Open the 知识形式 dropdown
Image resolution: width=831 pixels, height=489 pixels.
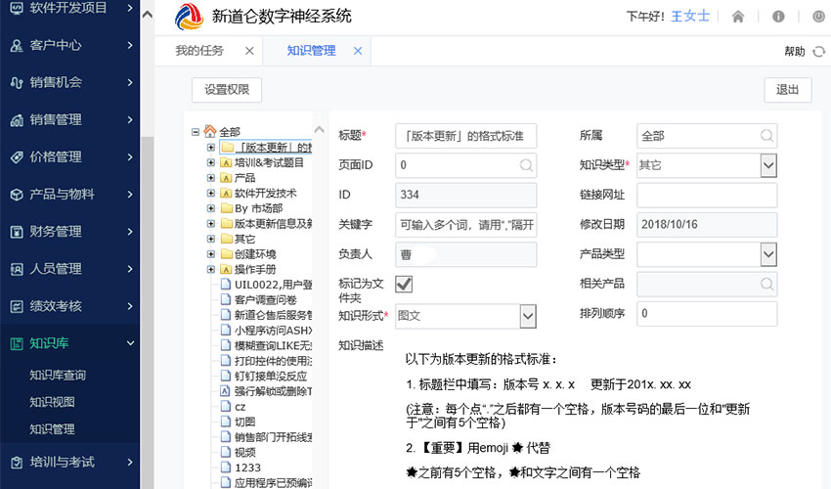tap(528, 316)
